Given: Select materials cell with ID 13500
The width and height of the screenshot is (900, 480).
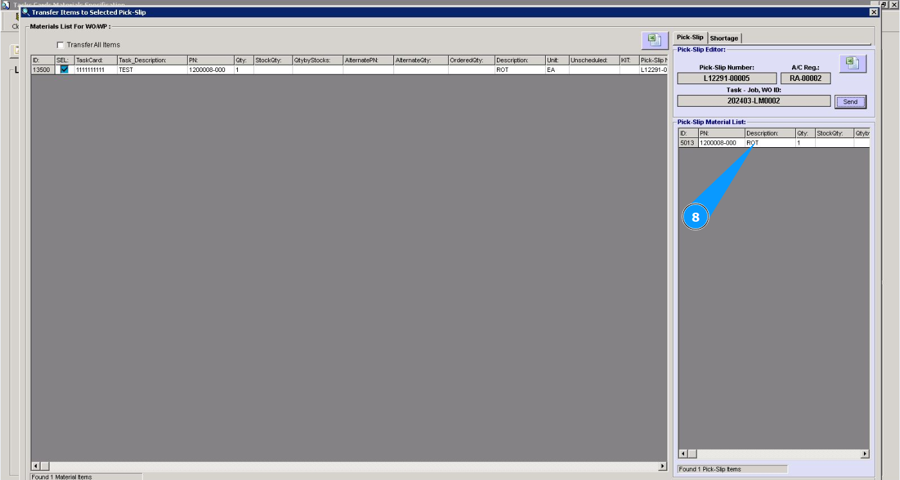Looking at the screenshot, I should [x=43, y=69].
